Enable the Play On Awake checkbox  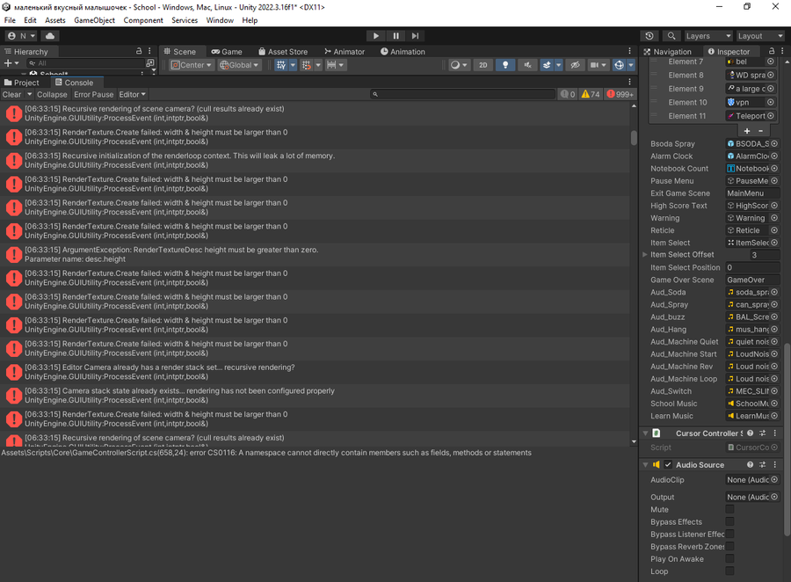(729, 559)
